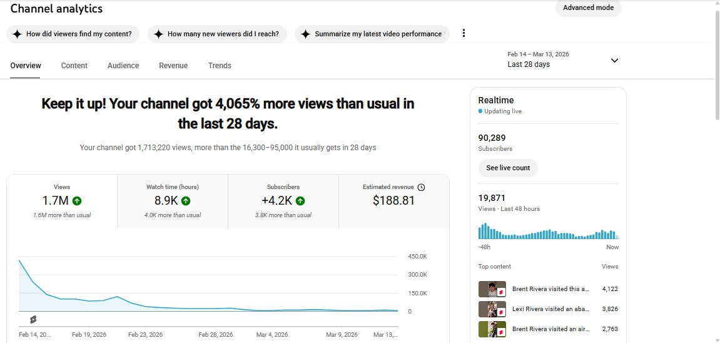The width and height of the screenshot is (720, 343).
Task: Select the Watch time (hours) metric card
Action: coord(172,200)
